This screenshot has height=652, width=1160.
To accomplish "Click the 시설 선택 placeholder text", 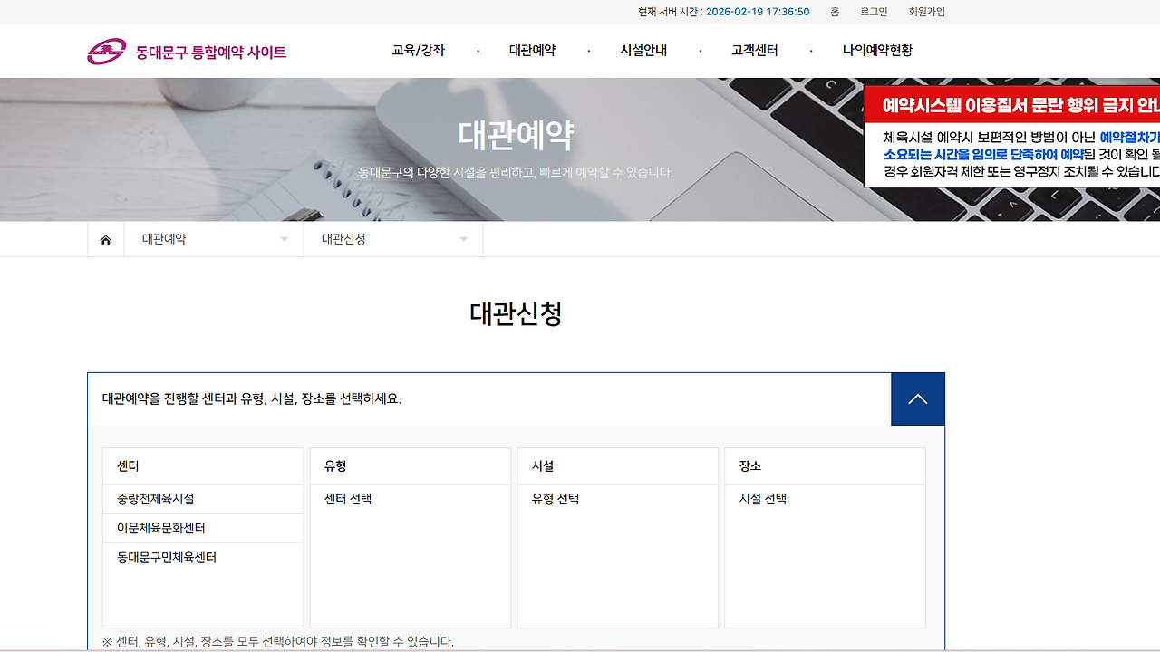I will 763,499.
